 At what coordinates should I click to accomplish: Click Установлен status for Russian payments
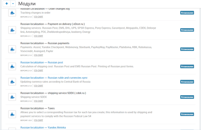pyautogui.click(x=187, y=49)
